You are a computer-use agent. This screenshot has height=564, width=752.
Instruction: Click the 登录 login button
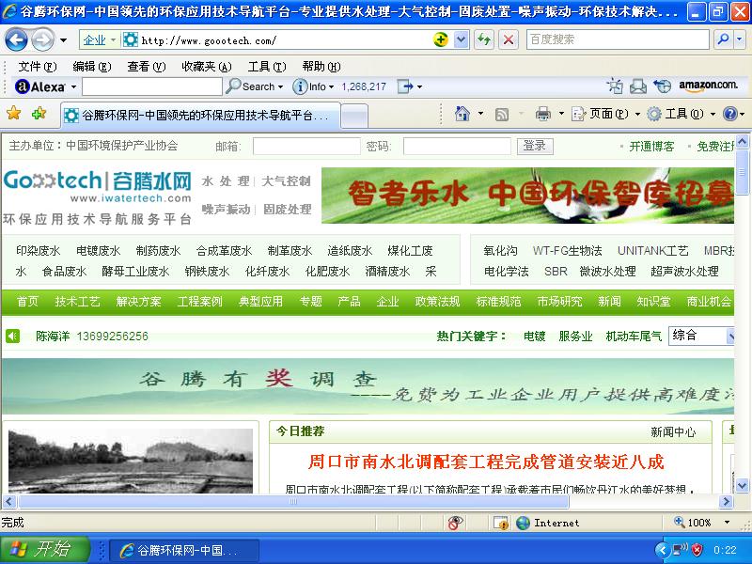coord(535,146)
